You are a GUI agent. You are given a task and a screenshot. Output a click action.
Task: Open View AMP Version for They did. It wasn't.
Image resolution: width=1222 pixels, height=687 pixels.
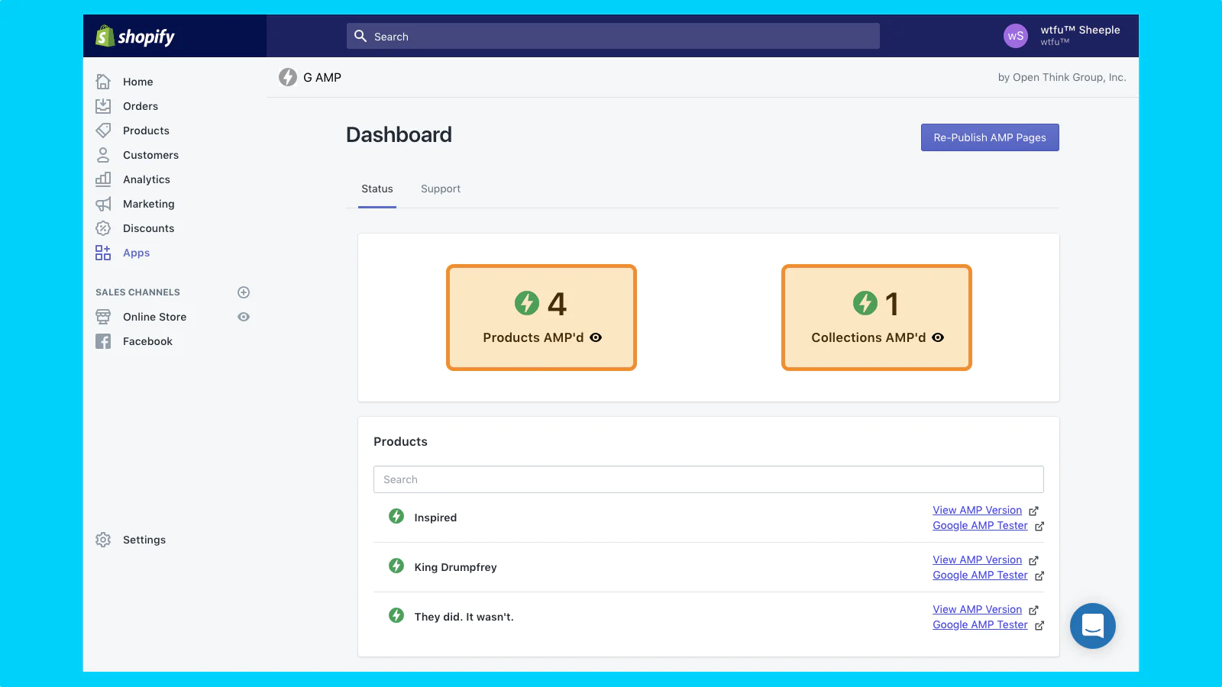[x=977, y=609]
